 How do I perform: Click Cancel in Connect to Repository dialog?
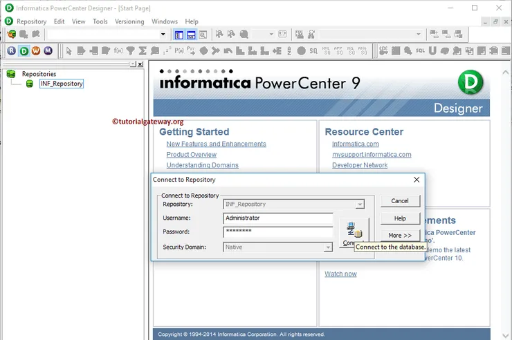[400, 201]
